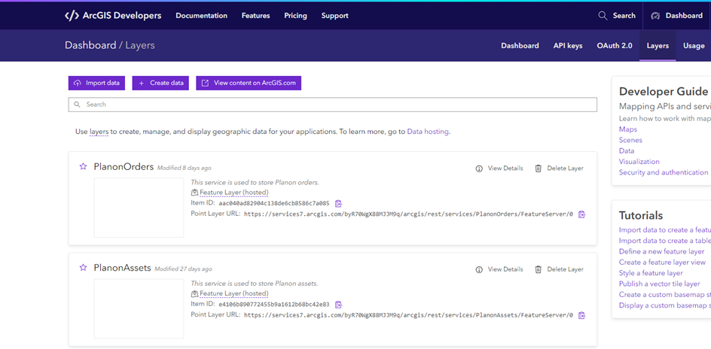This screenshot has height=349, width=711.
Task: Click info icon beside PlanonAssets View Details
Action: click(479, 269)
